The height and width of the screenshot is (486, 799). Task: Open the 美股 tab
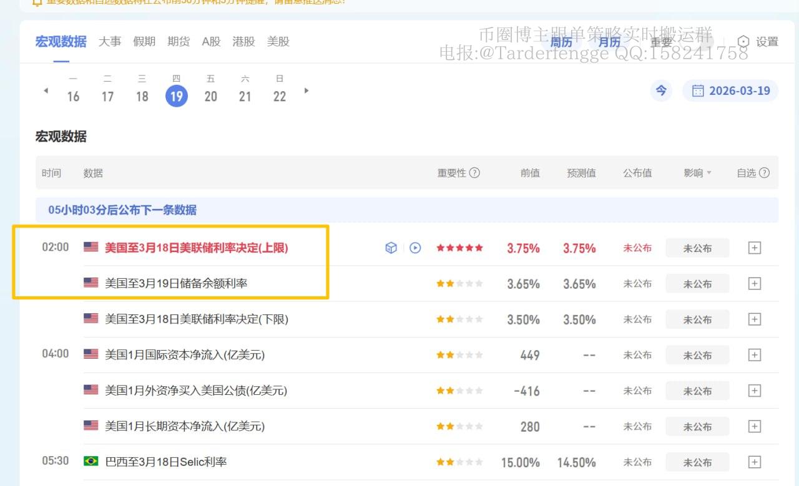(x=278, y=42)
